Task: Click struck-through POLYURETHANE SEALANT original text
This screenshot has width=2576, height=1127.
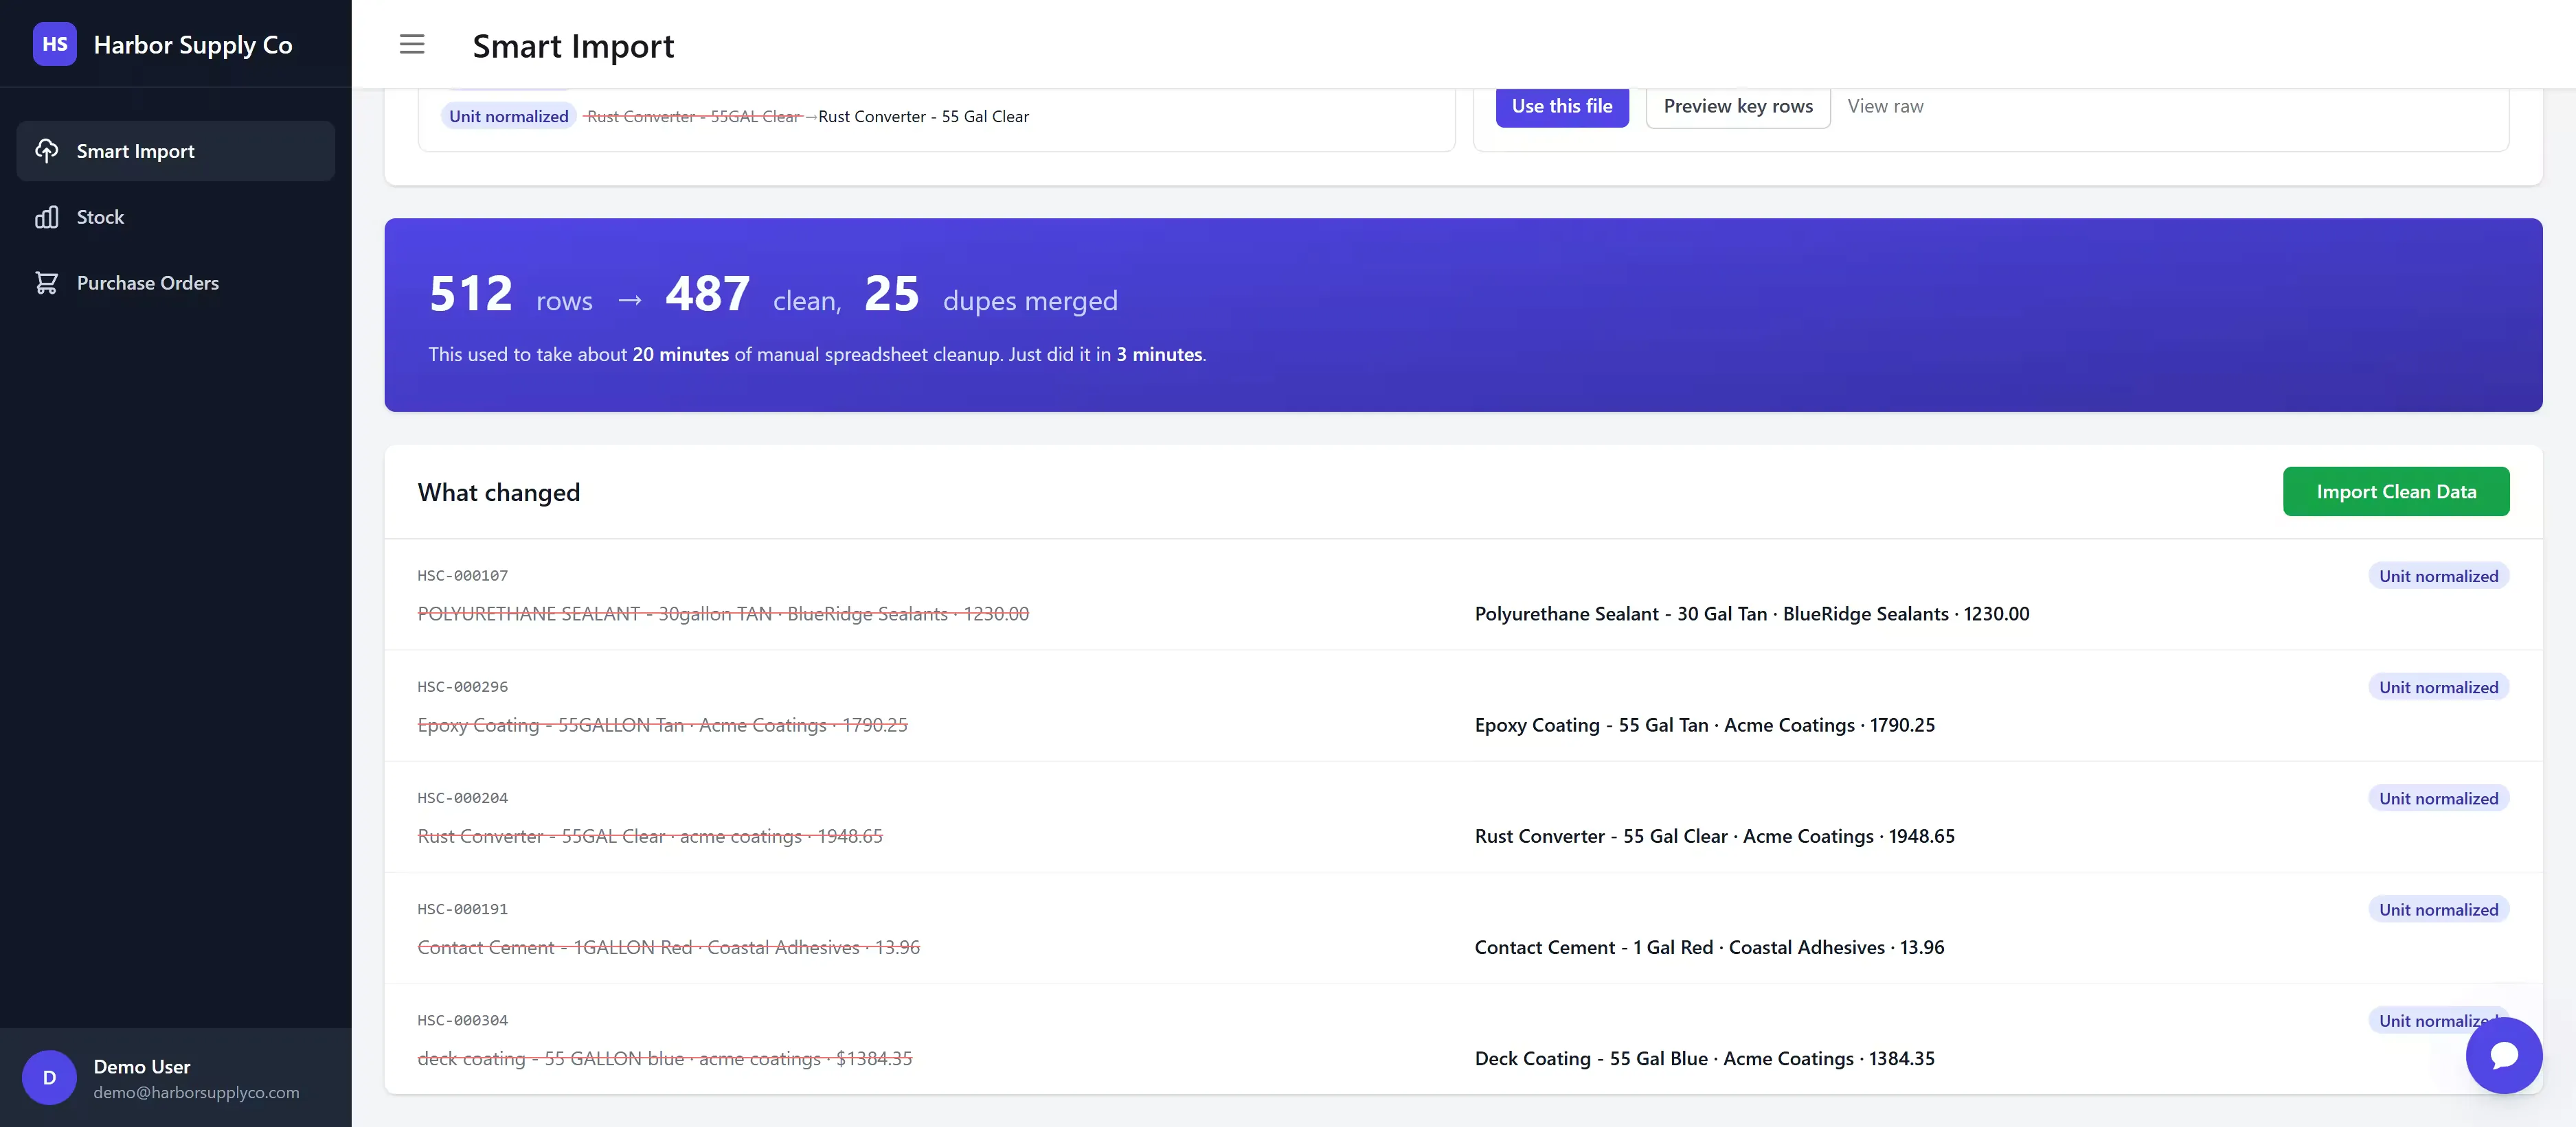Action: (x=723, y=614)
